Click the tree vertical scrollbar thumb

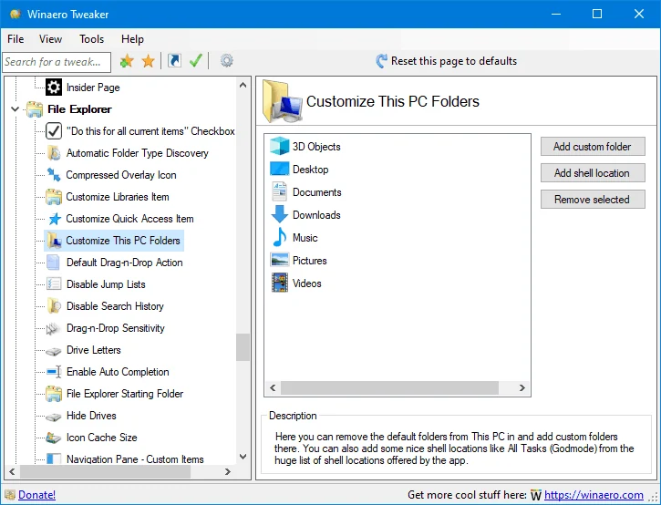click(x=243, y=347)
